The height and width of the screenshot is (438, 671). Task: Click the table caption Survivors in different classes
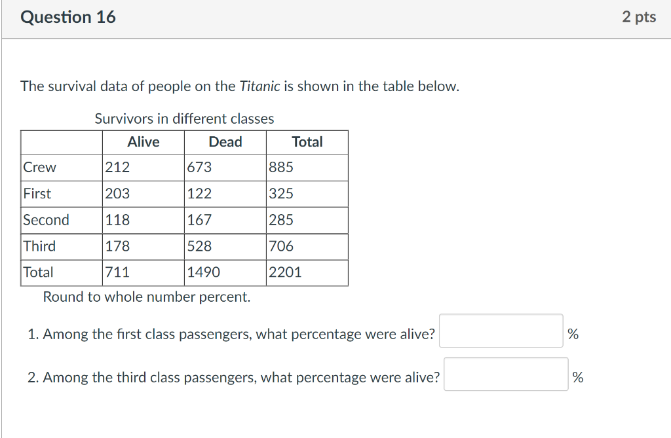click(x=184, y=119)
